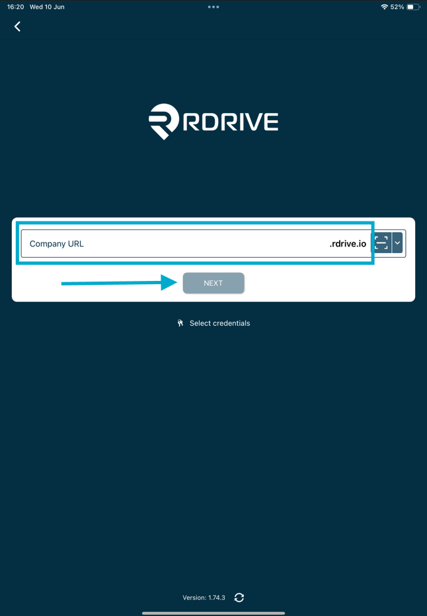This screenshot has height=616, width=427.
Task: Tap the 16:20 clock text
Action: tap(15, 7)
